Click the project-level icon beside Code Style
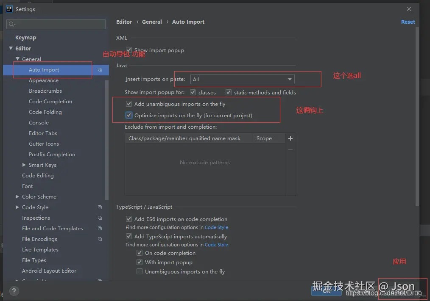The width and height of the screenshot is (430, 301). pos(100,207)
